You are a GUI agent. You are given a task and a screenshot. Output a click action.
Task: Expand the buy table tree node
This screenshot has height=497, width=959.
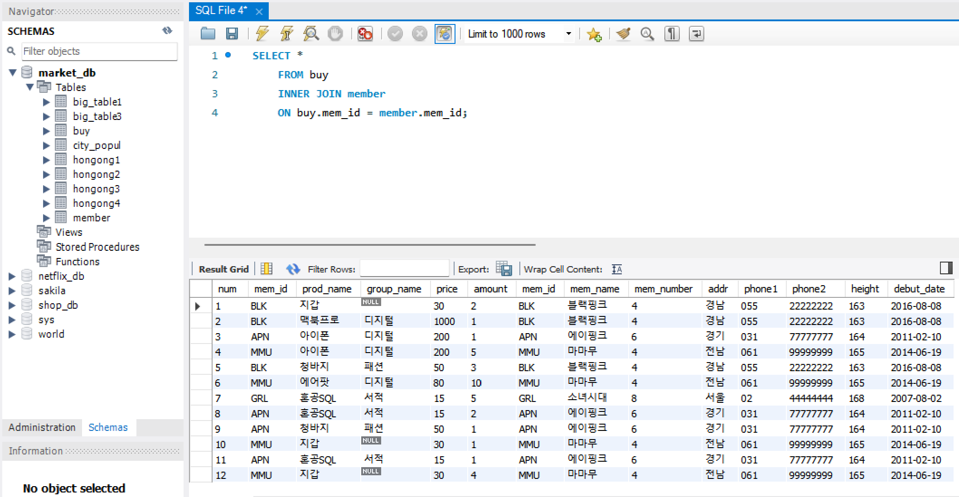coord(46,131)
